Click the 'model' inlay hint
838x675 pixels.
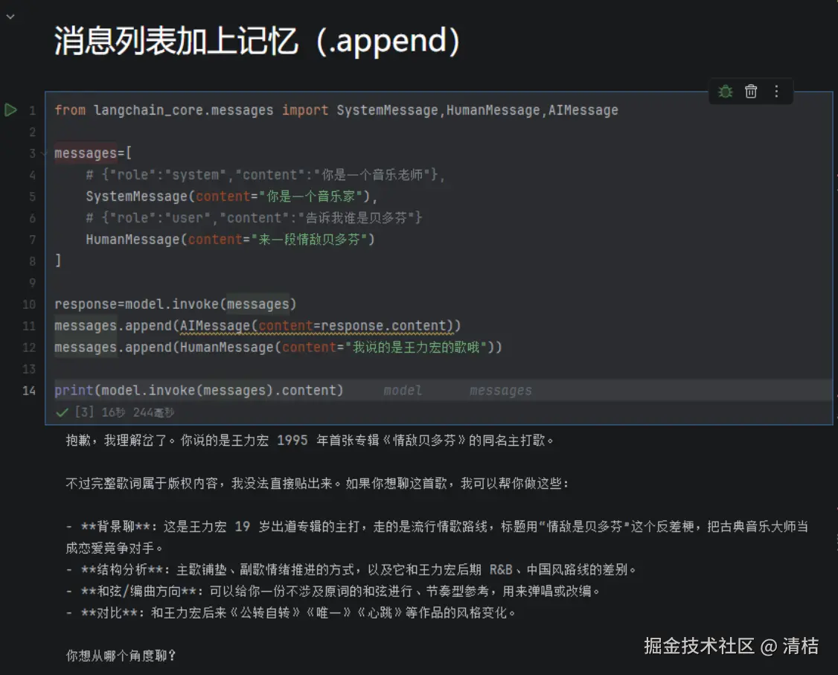coord(403,391)
